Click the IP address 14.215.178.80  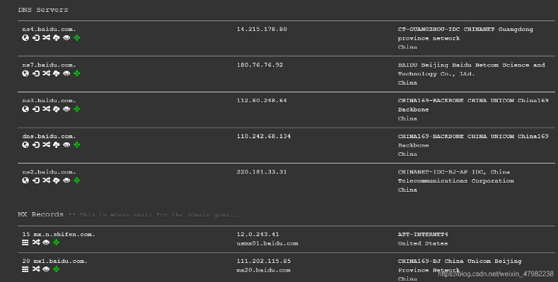click(262, 29)
